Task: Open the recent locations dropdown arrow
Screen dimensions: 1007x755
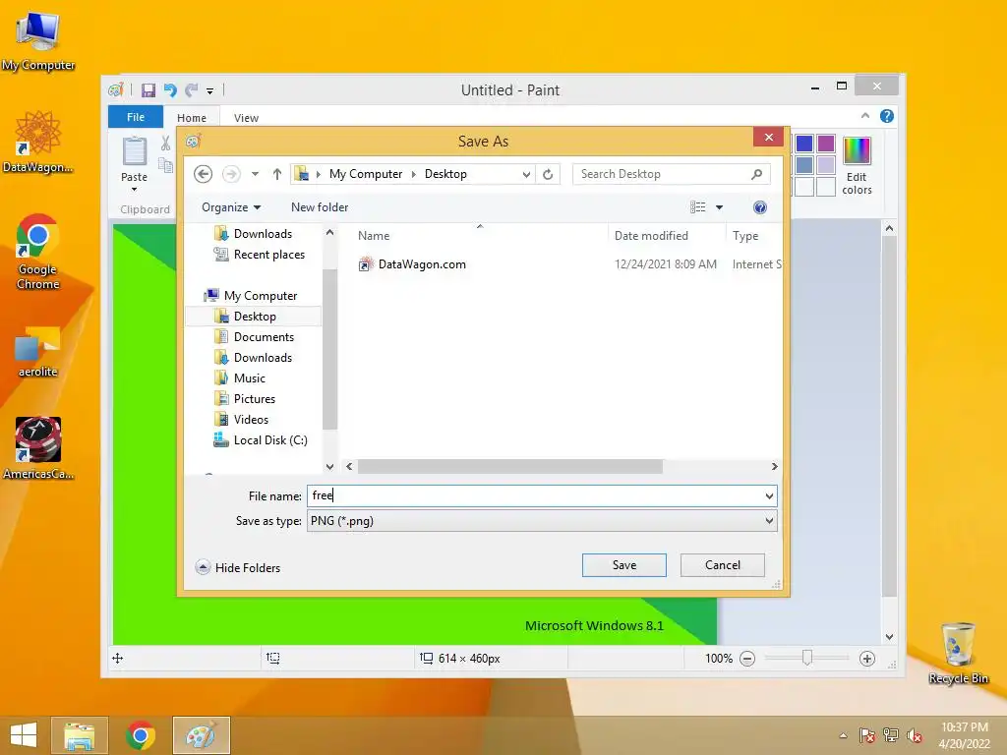Action: coord(255,175)
